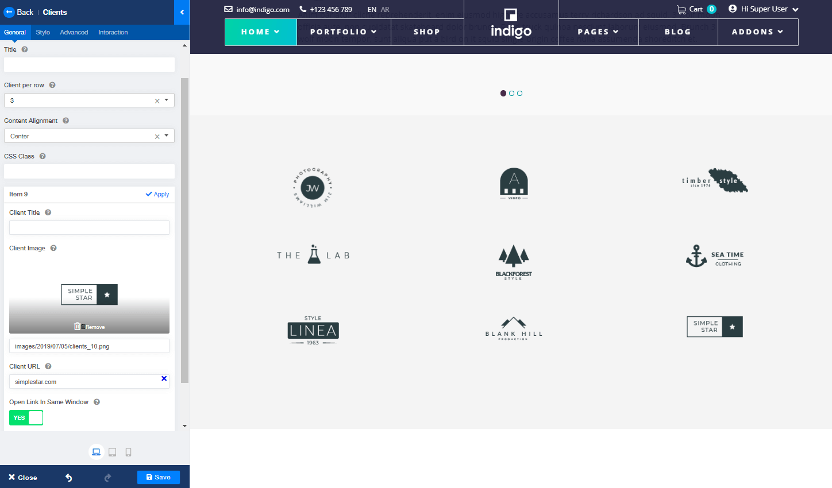Click the indigo site logo

click(511, 24)
